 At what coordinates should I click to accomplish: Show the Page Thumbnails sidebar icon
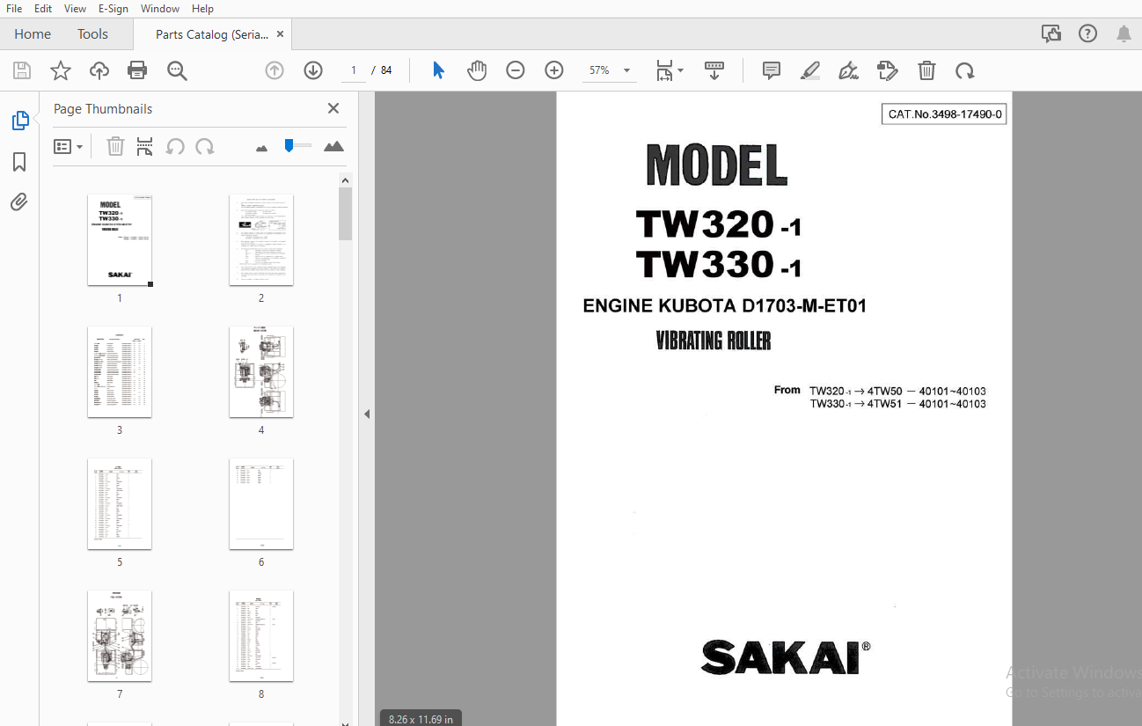19,121
